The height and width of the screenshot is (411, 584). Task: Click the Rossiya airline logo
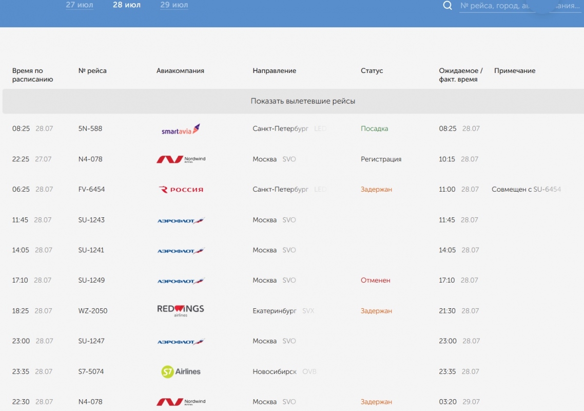[181, 190]
